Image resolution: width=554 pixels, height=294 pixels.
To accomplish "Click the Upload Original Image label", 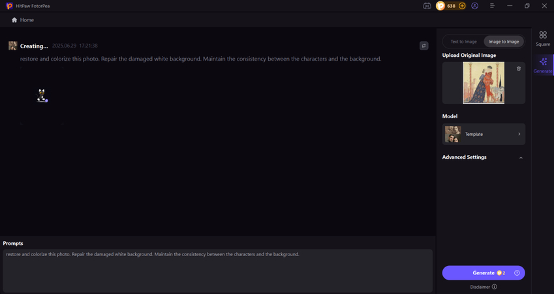I will click(x=469, y=55).
